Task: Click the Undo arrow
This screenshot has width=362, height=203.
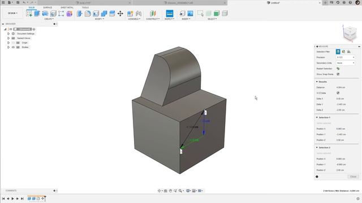Action: (x=24, y=2)
